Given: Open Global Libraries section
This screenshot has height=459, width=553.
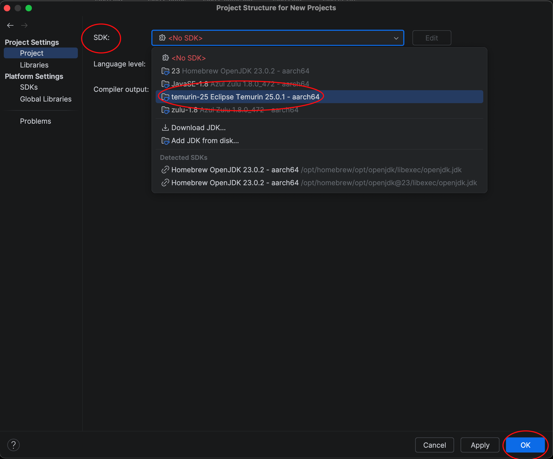Looking at the screenshot, I should [45, 99].
